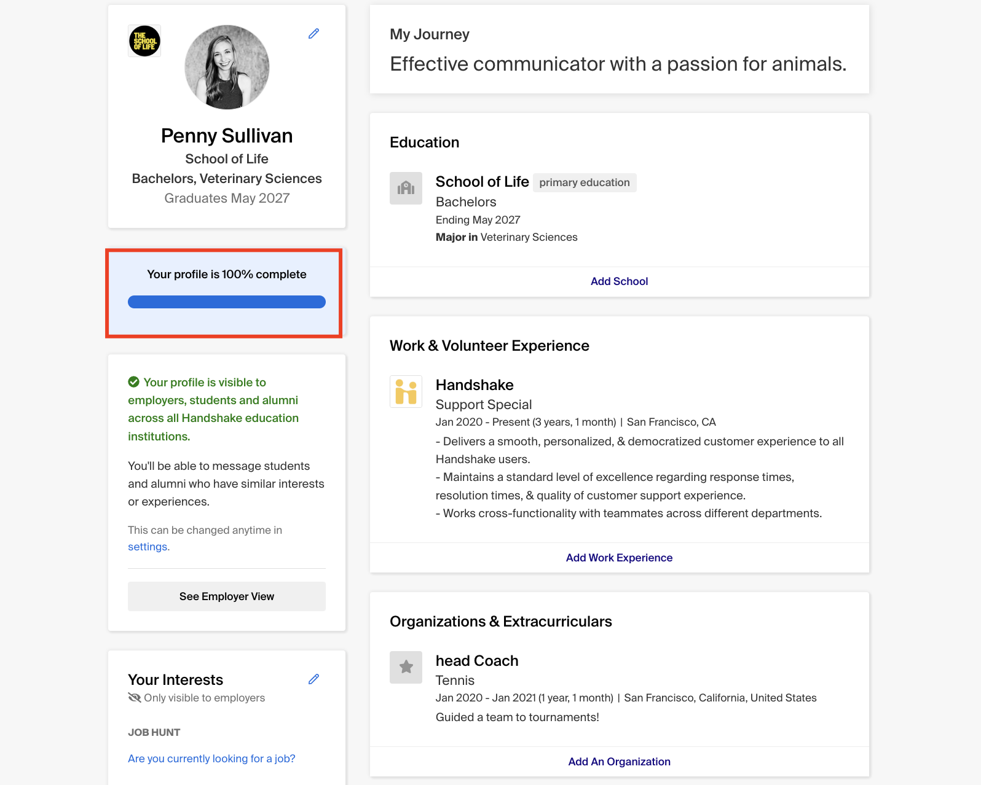Image resolution: width=981 pixels, height=785 pixels.
Task: Click the crossed-eye visibility icon
Action: 134,698
